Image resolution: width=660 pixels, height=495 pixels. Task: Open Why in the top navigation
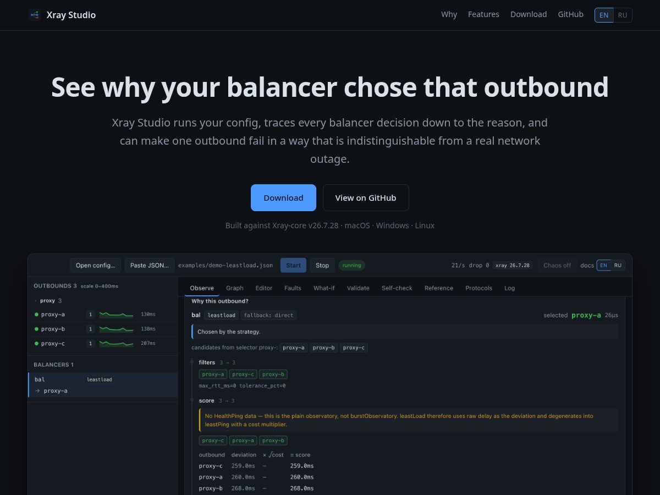(x=449, y=15)
